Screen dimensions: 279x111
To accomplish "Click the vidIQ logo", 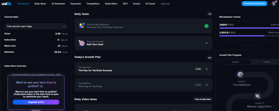I will (6, 3).
